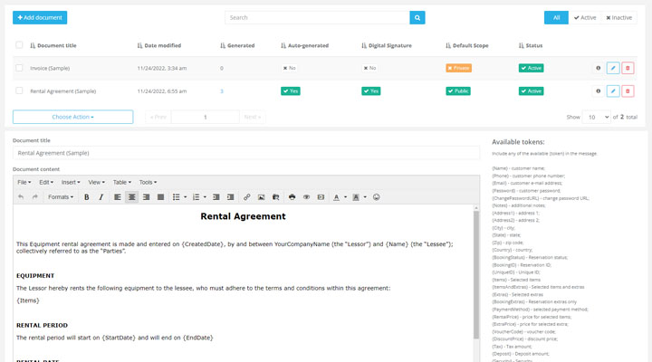Click the page number field
The width and height of the screenshot is (652, 362).
(205, 118)
